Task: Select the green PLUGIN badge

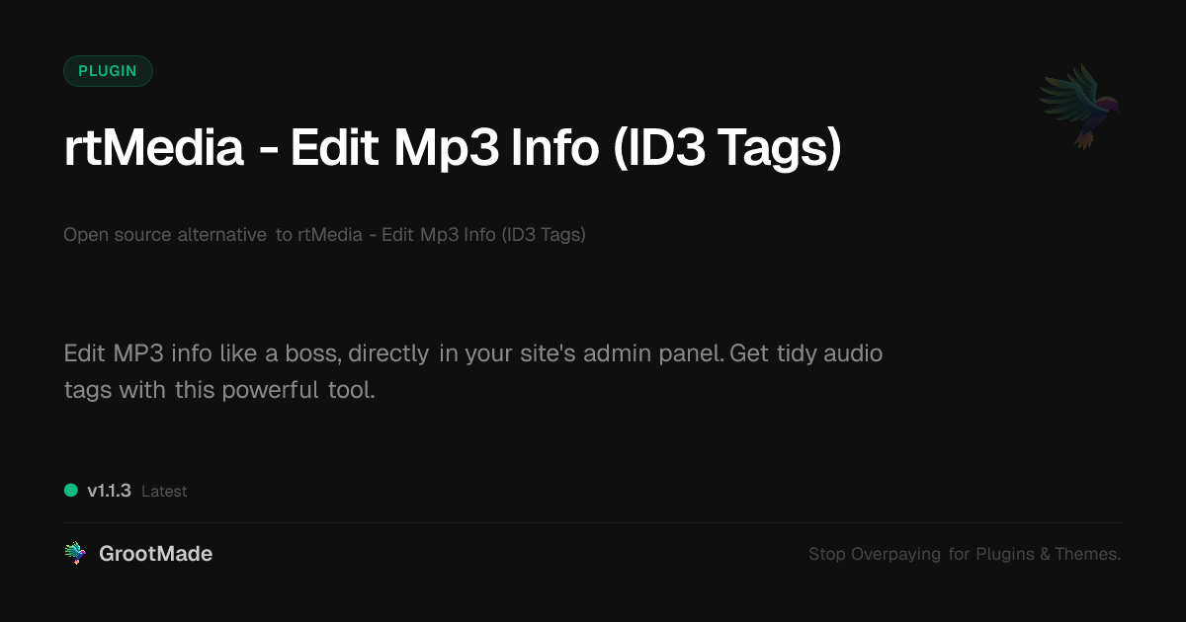Action: coord(108,71)
